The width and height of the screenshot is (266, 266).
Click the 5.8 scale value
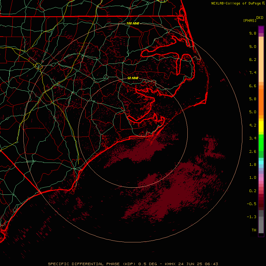tap(253, 99)
